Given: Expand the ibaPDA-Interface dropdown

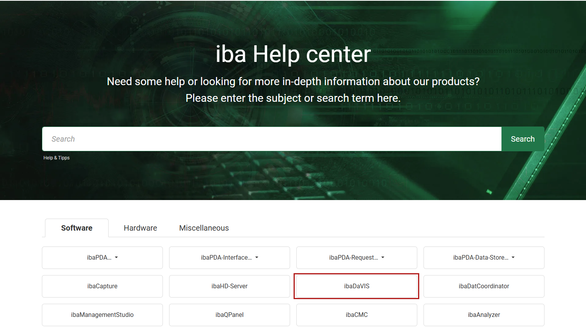Looking at the screenshot, I should click(x=230, y=258).
